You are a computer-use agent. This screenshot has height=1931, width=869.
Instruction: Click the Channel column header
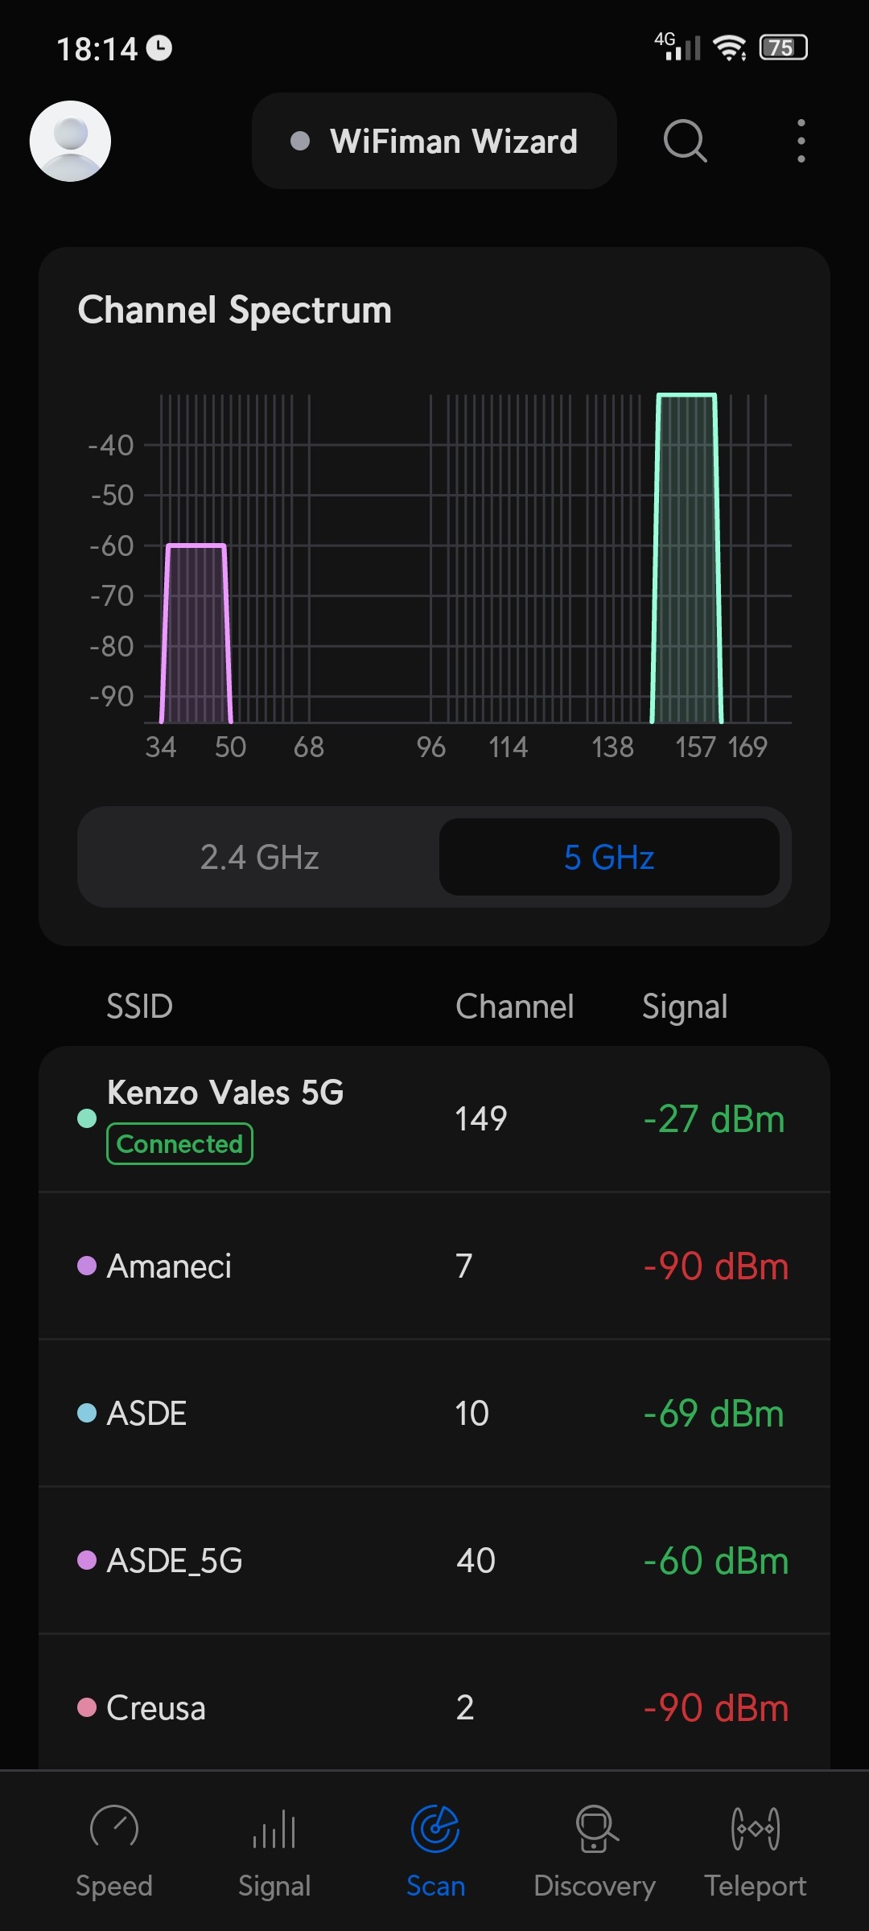pos(514,1007)
